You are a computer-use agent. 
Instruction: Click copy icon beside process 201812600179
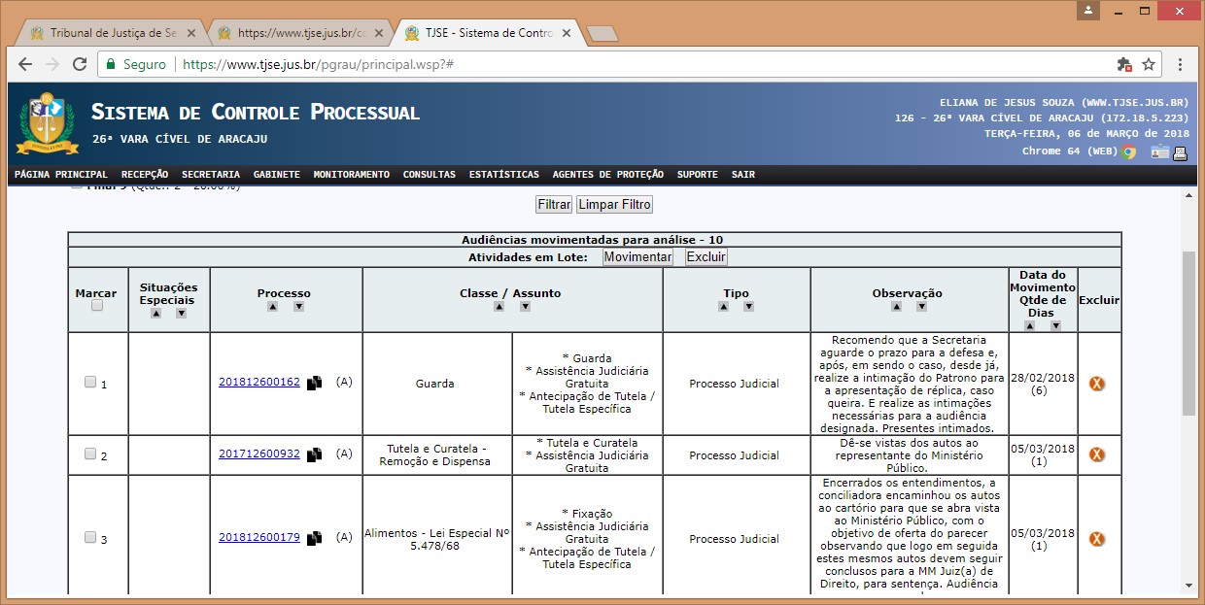pos(314,538)
